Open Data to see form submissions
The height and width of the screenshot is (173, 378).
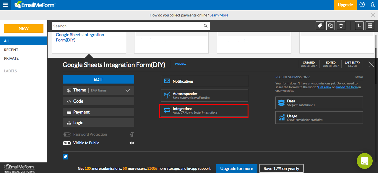pyautogui.click(x=319, y=103)
